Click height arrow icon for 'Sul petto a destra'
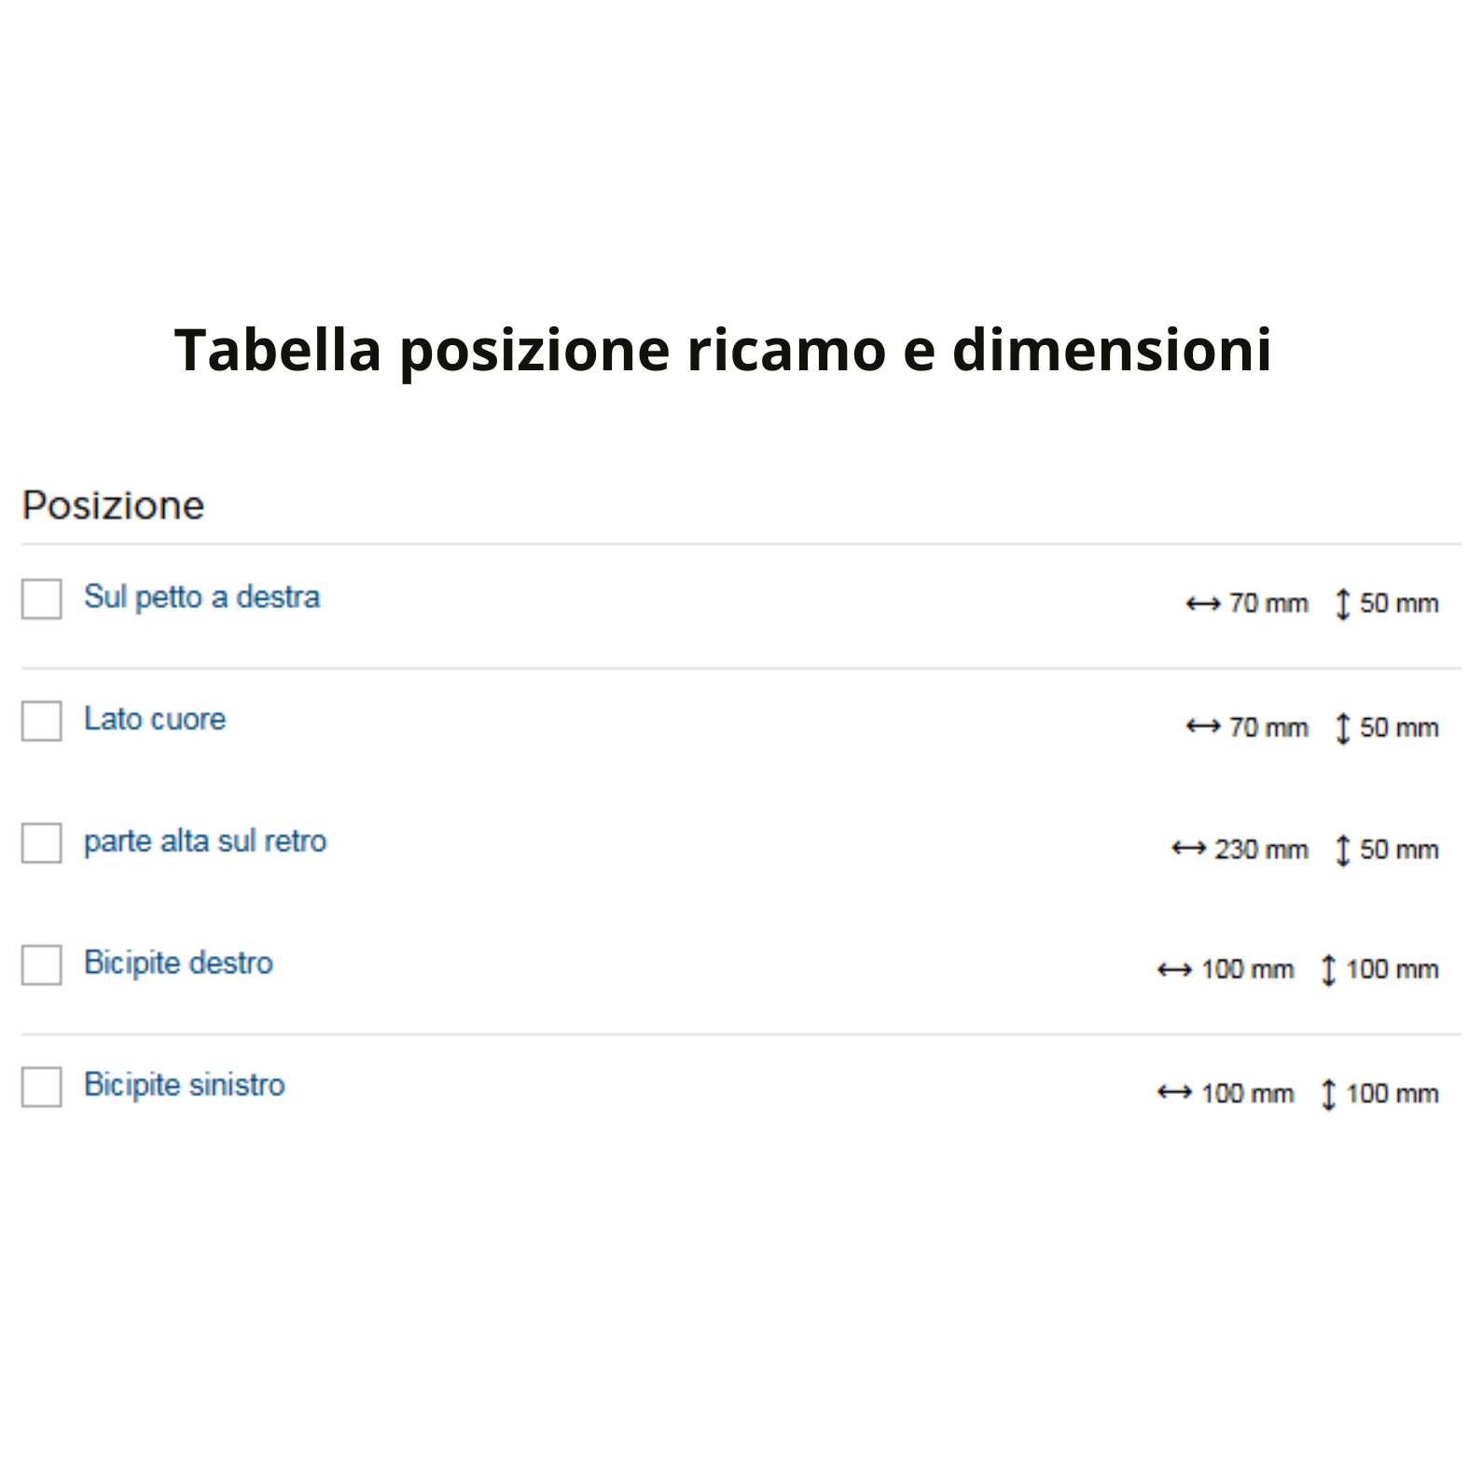This screenshot has height=1469, width=1469. pyautogui.click(x=1342, y=604)
